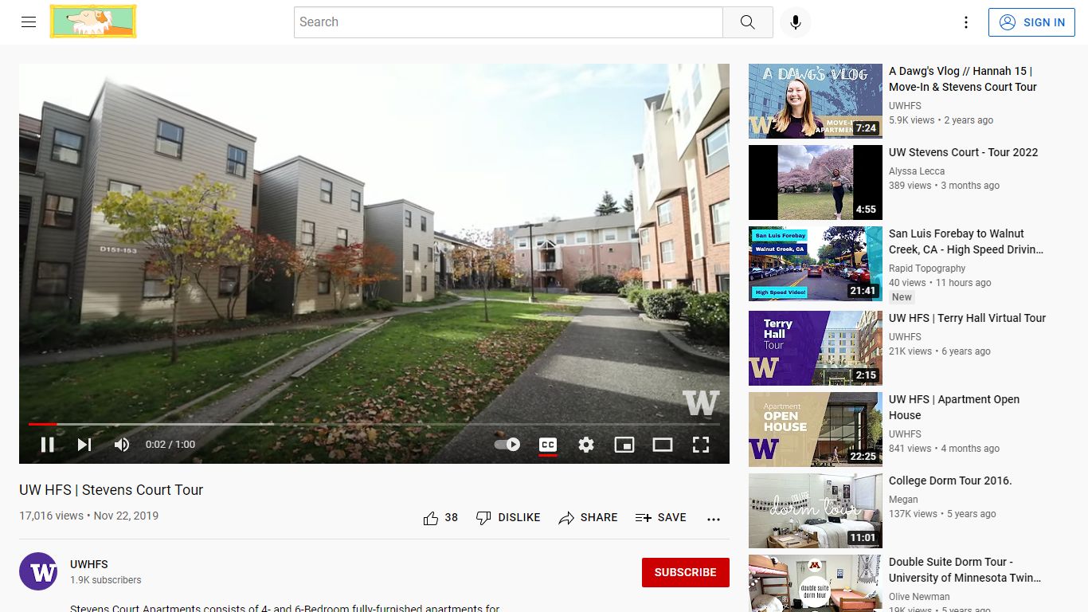Toggle the autoplay switch

pos(507,445)
